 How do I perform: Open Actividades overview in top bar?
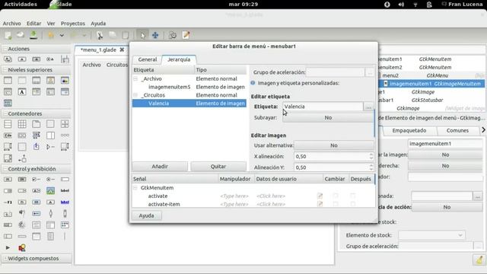(21, 4)
